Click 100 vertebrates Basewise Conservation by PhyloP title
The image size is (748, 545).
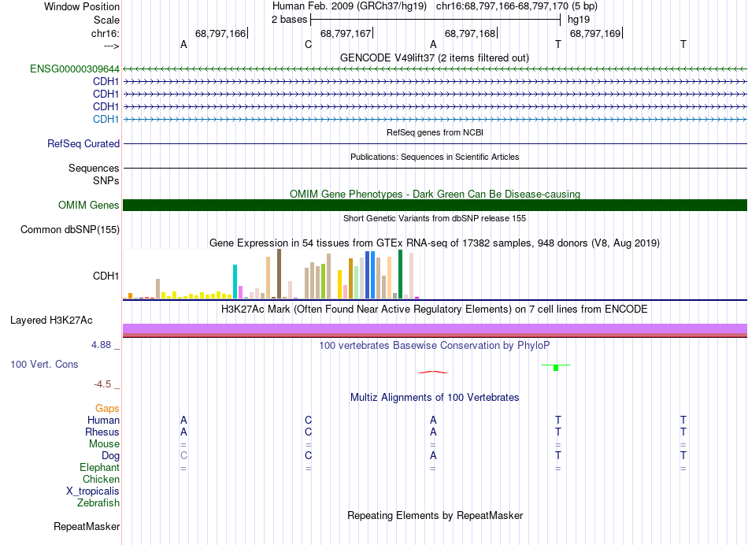(435, 345)
